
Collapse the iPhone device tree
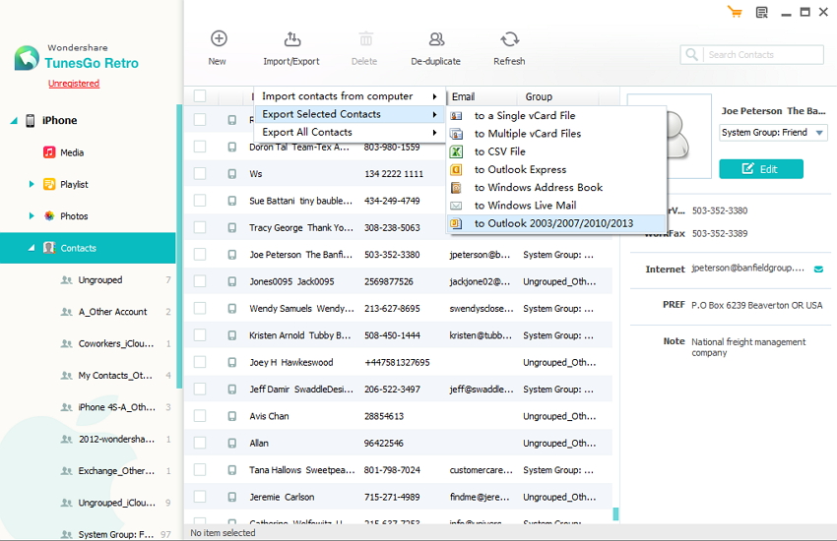coord(15,121)
